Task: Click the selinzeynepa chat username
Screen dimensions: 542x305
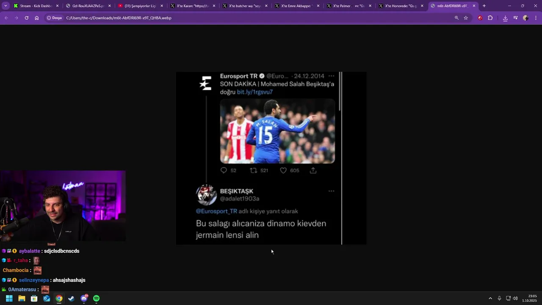Action: 34,280
